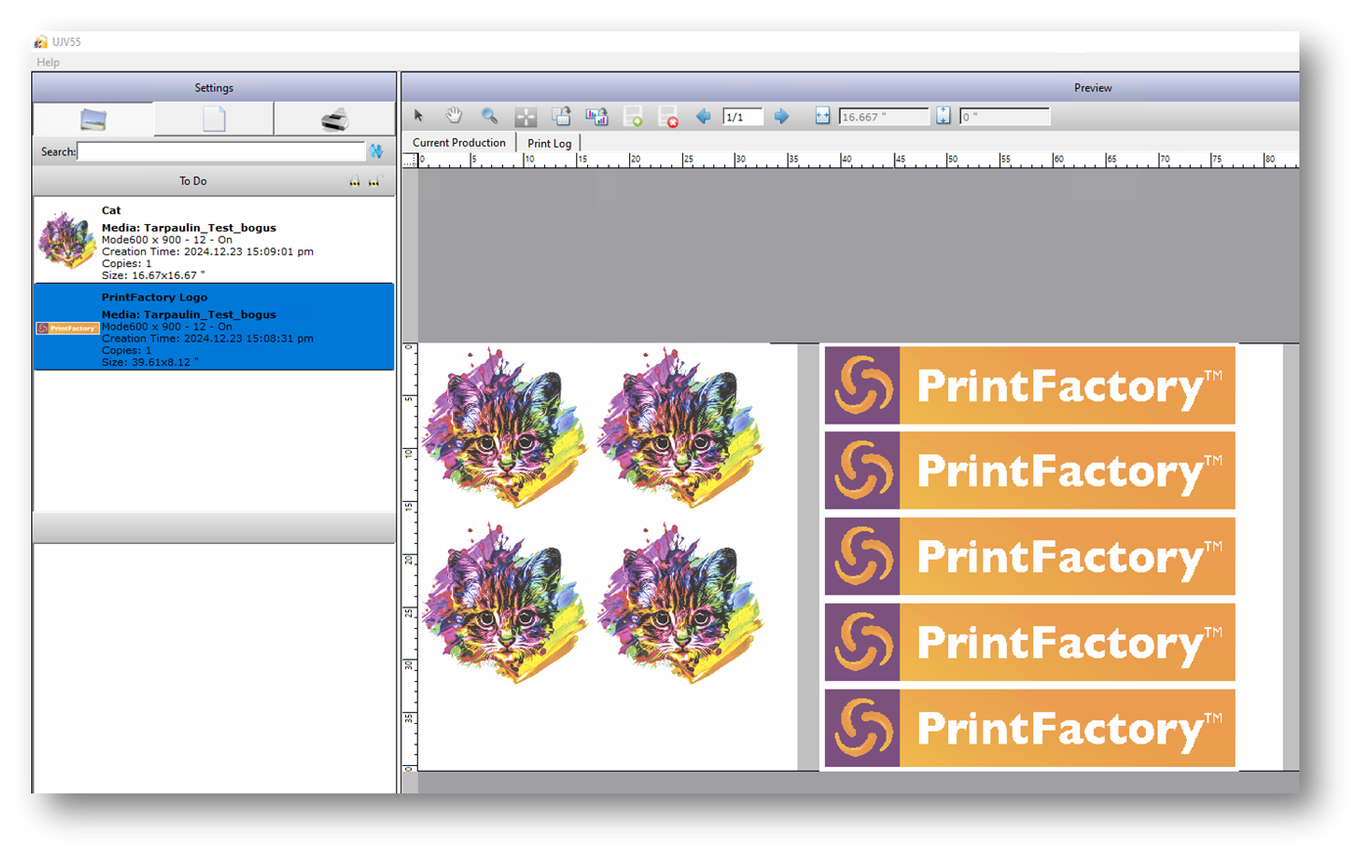This screenshot has height=857, width=1363.
Task: Click 'Creation Time: 2024.12.23 15:08:31 pm' text
Action: (207, 338)
